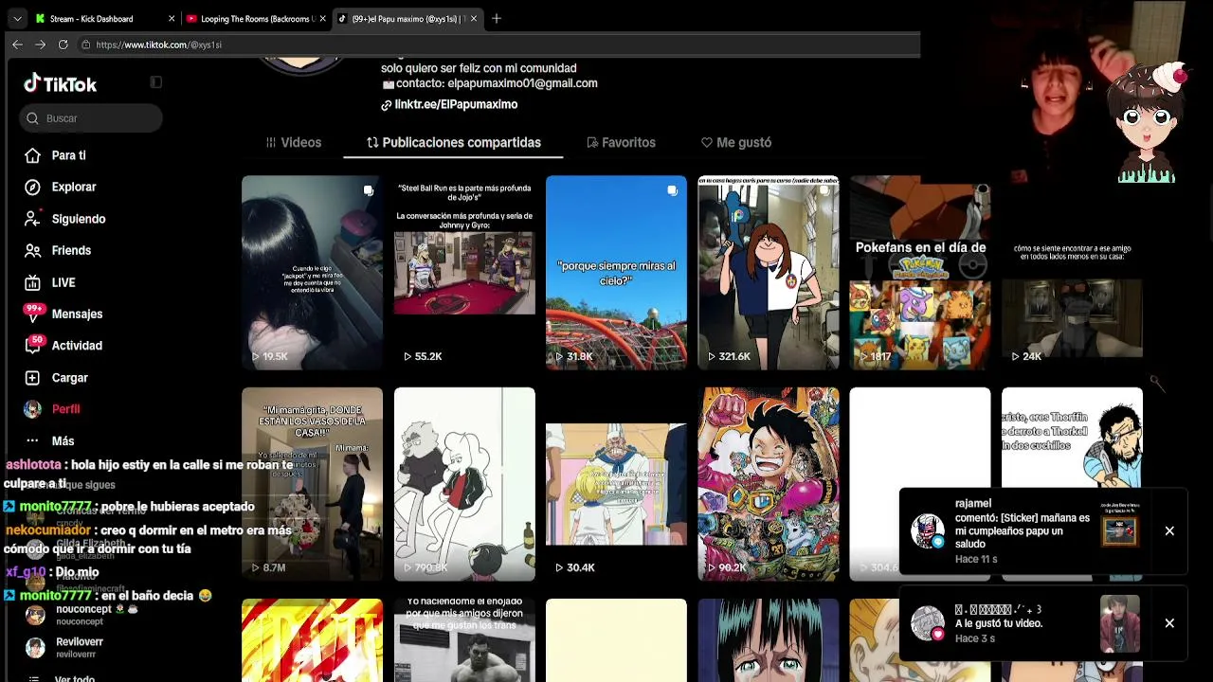Viewport: 1213px width, 682px height.
Task: Open the Siguiendo feed
Action: pyautogui.click(x=79, y=219)
